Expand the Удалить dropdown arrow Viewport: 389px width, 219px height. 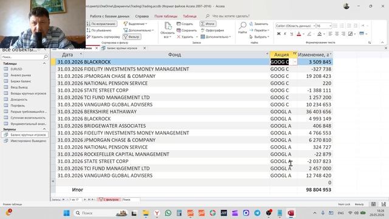pos(197,36)
